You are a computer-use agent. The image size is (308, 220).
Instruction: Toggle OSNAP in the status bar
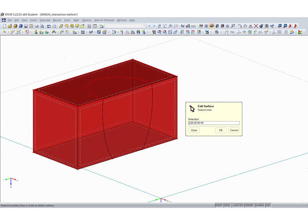(x=249, y=205)
